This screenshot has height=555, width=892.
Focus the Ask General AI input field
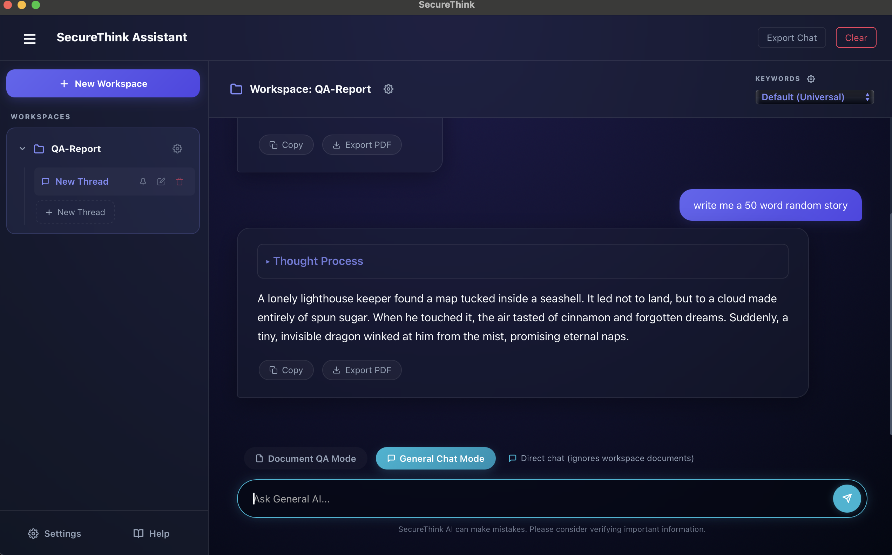pyautogui.click(x=536, y=499)
